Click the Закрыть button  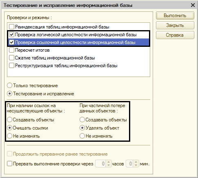(175, 25)
